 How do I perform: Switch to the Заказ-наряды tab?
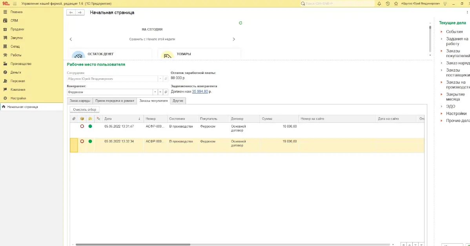click(x=80, y=101)
